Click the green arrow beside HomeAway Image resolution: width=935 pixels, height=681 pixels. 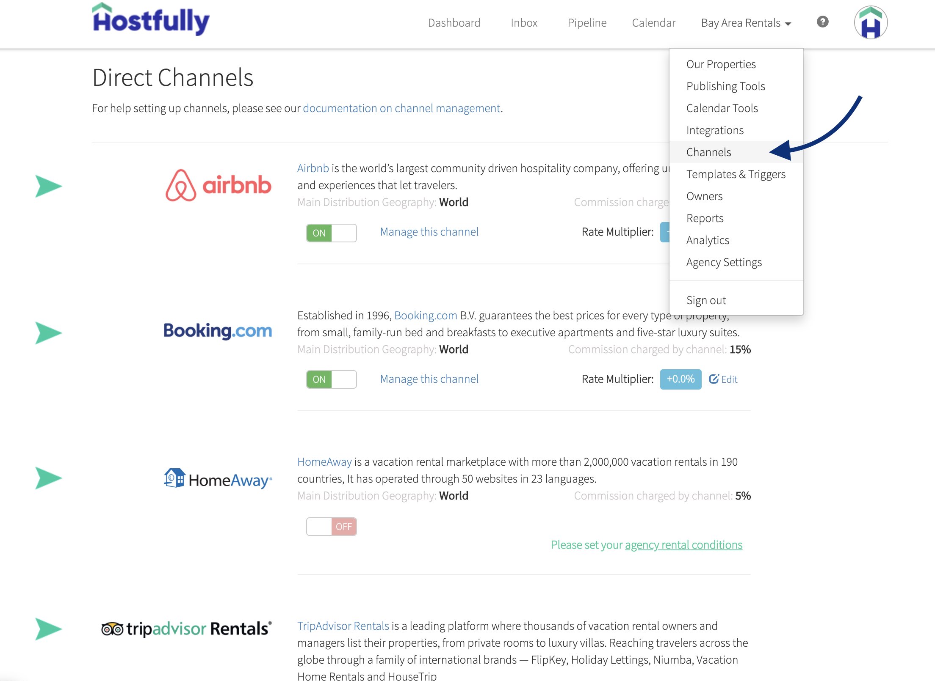coord(48,478)
